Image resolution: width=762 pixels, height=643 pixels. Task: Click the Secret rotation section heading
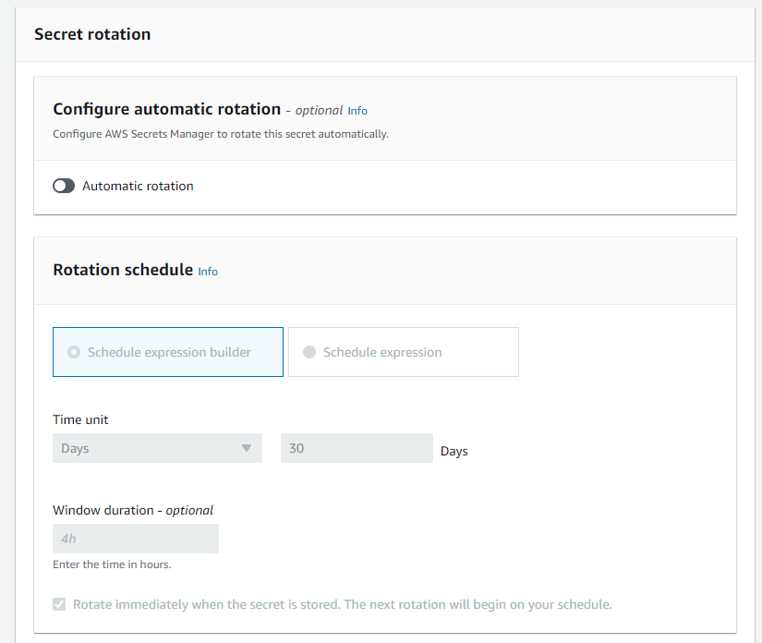(x=92, y=34)
